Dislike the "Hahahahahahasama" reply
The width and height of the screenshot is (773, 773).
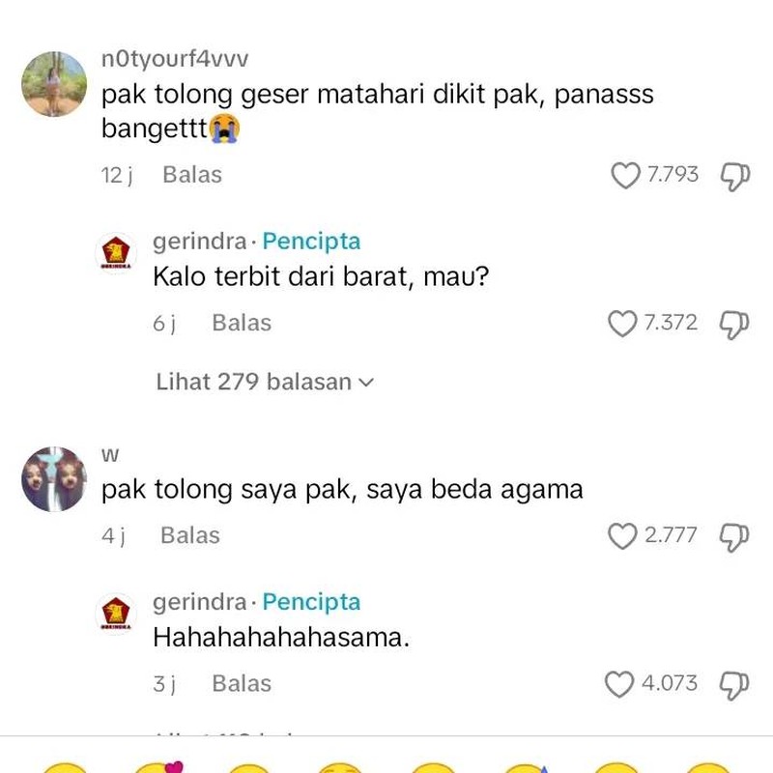click(732, 683)
